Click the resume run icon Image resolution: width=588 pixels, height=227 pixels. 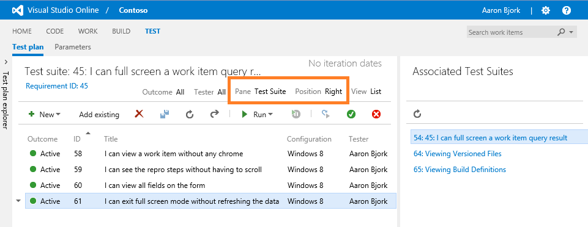296,114
